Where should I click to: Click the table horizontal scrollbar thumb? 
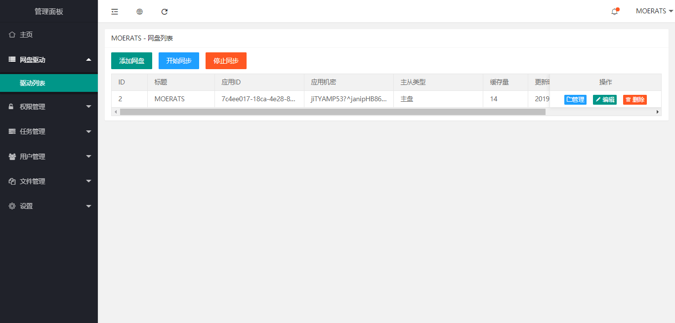333,112
